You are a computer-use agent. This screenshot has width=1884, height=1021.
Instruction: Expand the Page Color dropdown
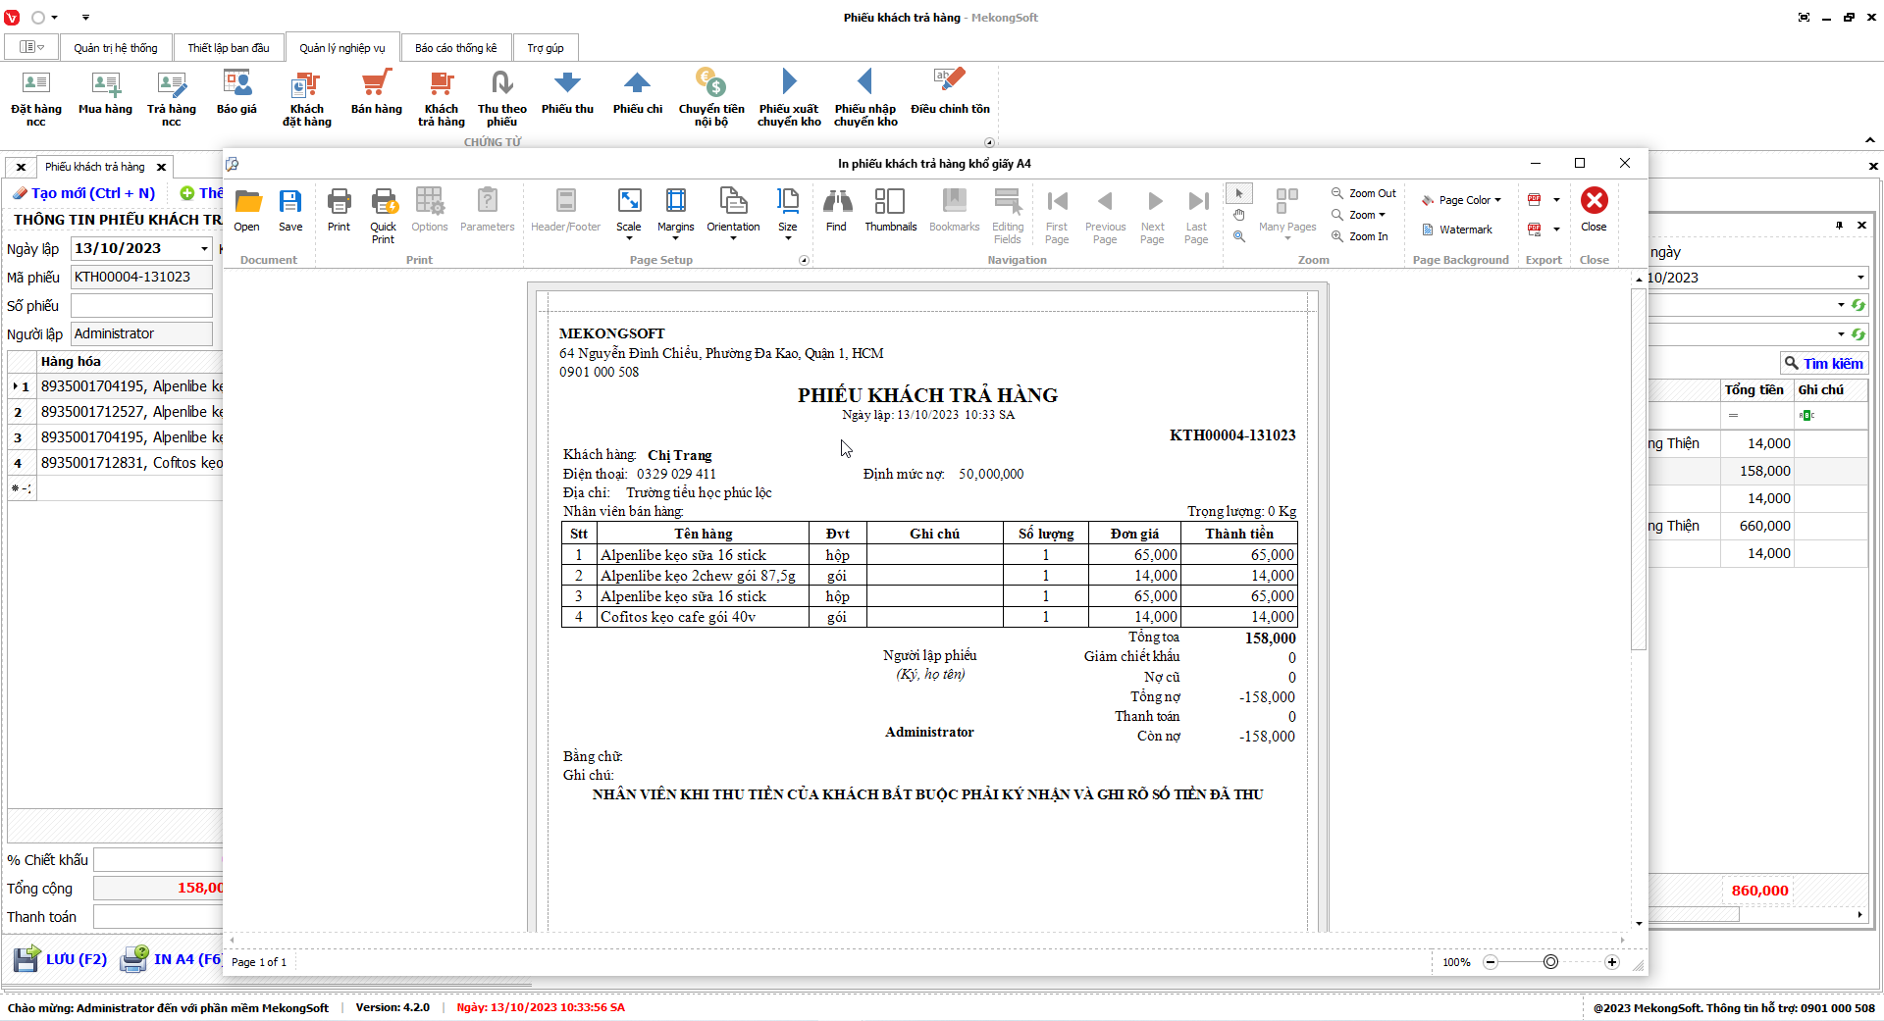pyautogui.click(x=1462, y=200)
